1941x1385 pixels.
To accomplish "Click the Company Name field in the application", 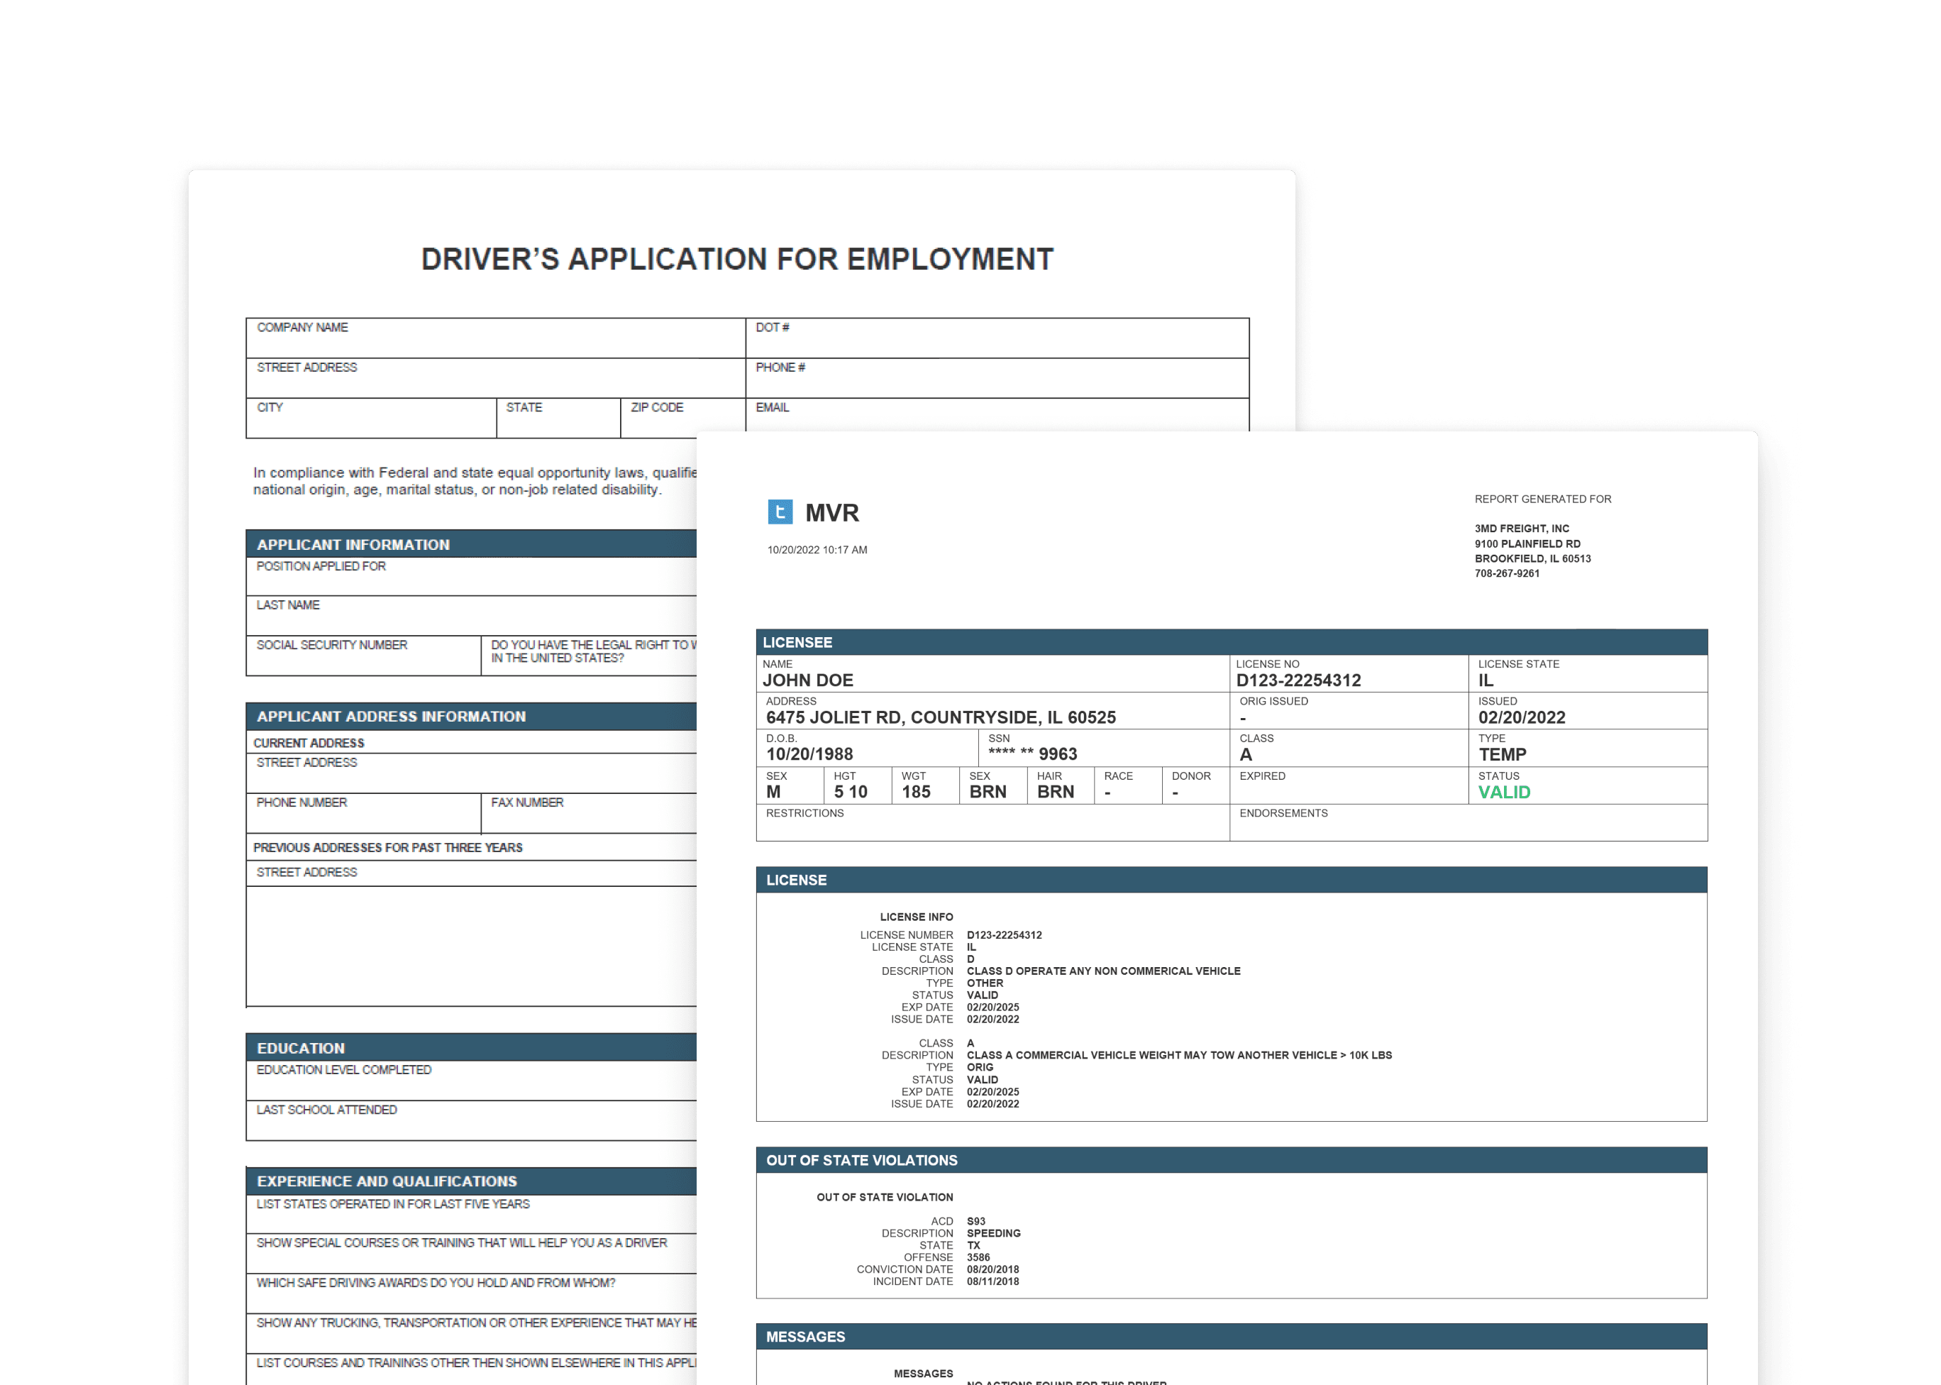I will [x=495, y=338].
